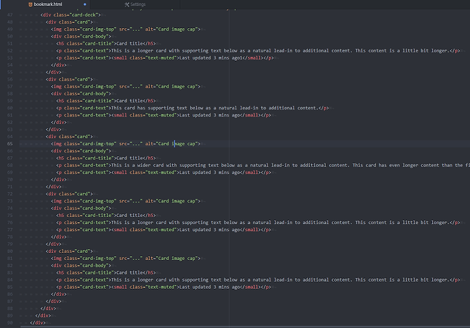Screen dimensions: 470x328
Task: Click line number 56 in the gutter
Action: pyautogui.click(x=10, y=79)
